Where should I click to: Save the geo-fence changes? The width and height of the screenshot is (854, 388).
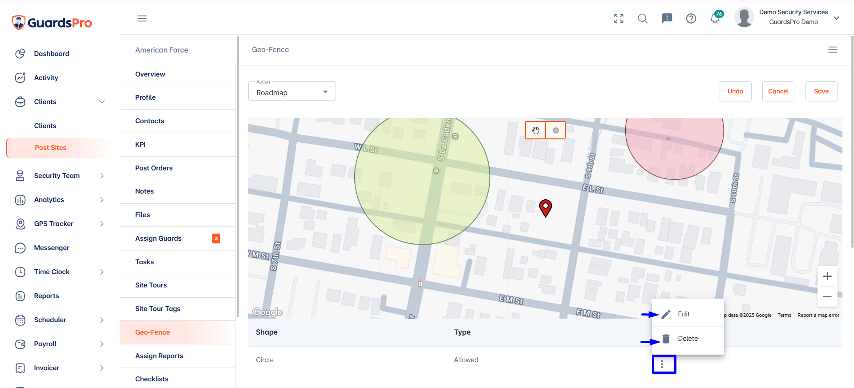click(821, 91)
